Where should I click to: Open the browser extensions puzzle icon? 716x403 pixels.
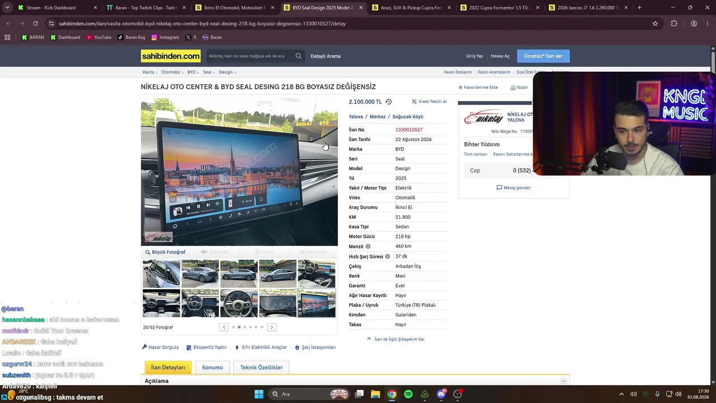coord(674,24)
